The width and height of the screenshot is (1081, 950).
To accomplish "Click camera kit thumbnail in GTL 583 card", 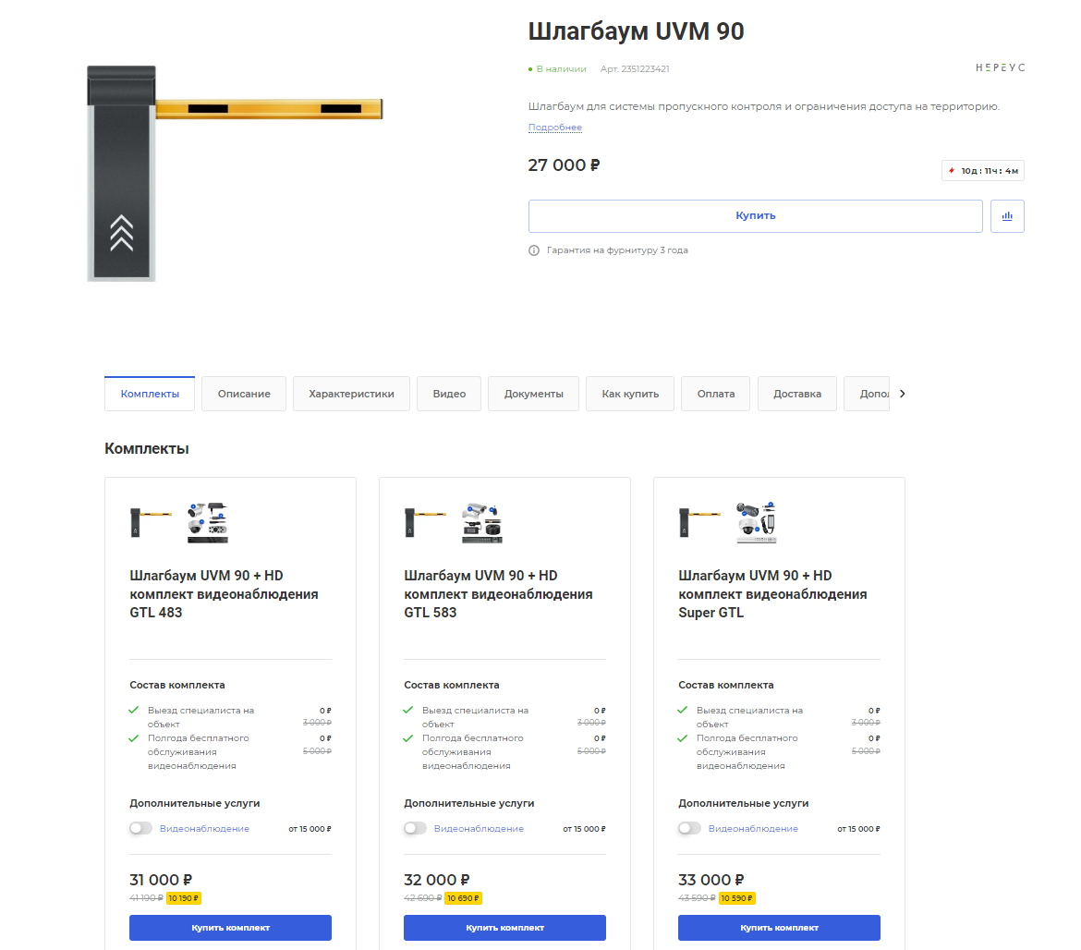I will (x=482, y=522).
